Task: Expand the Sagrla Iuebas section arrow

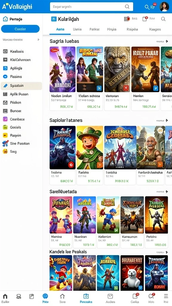Action: (166, 41)
